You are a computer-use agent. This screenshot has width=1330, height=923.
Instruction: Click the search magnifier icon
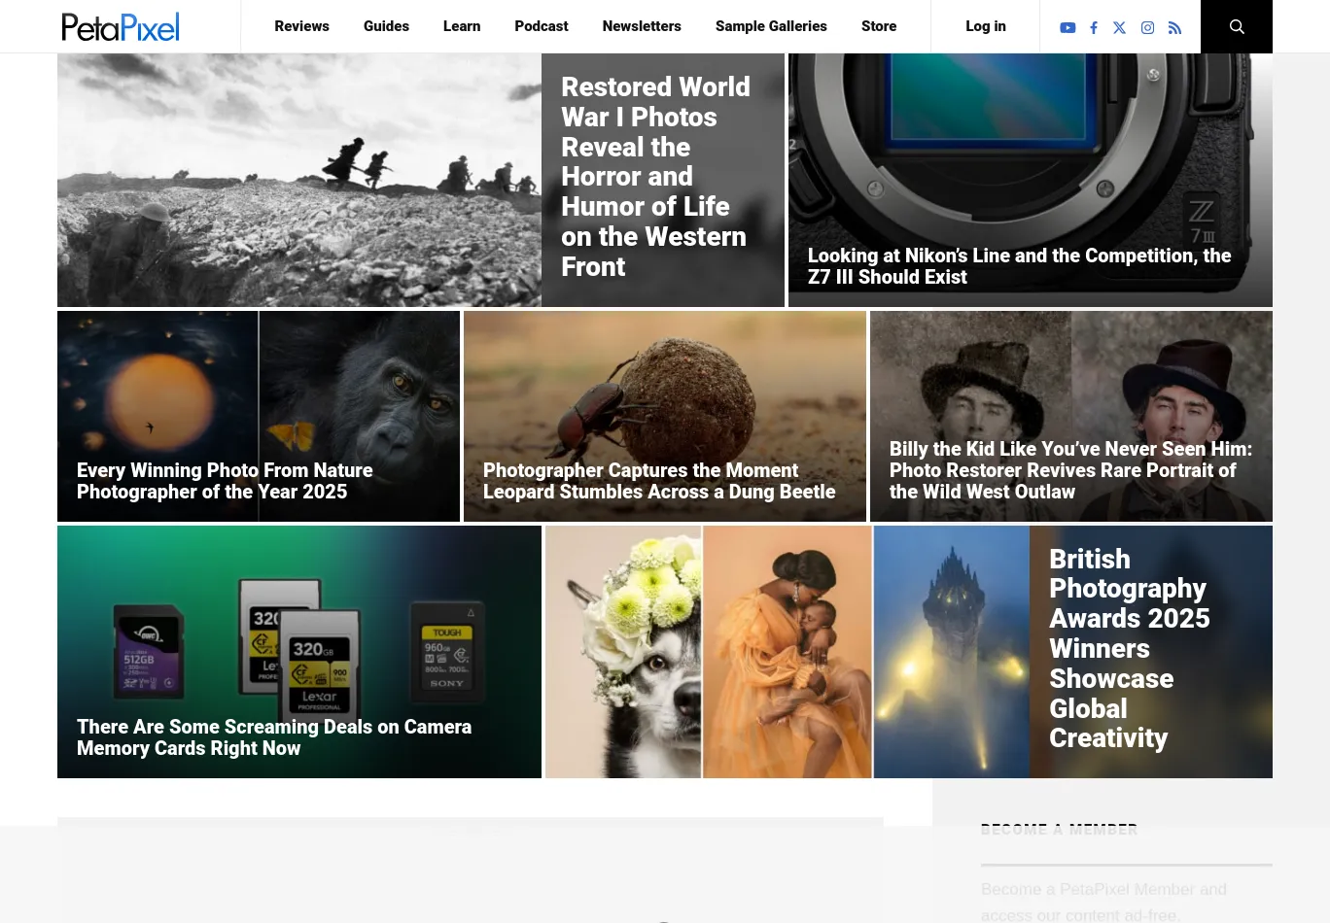point(1237,26)
